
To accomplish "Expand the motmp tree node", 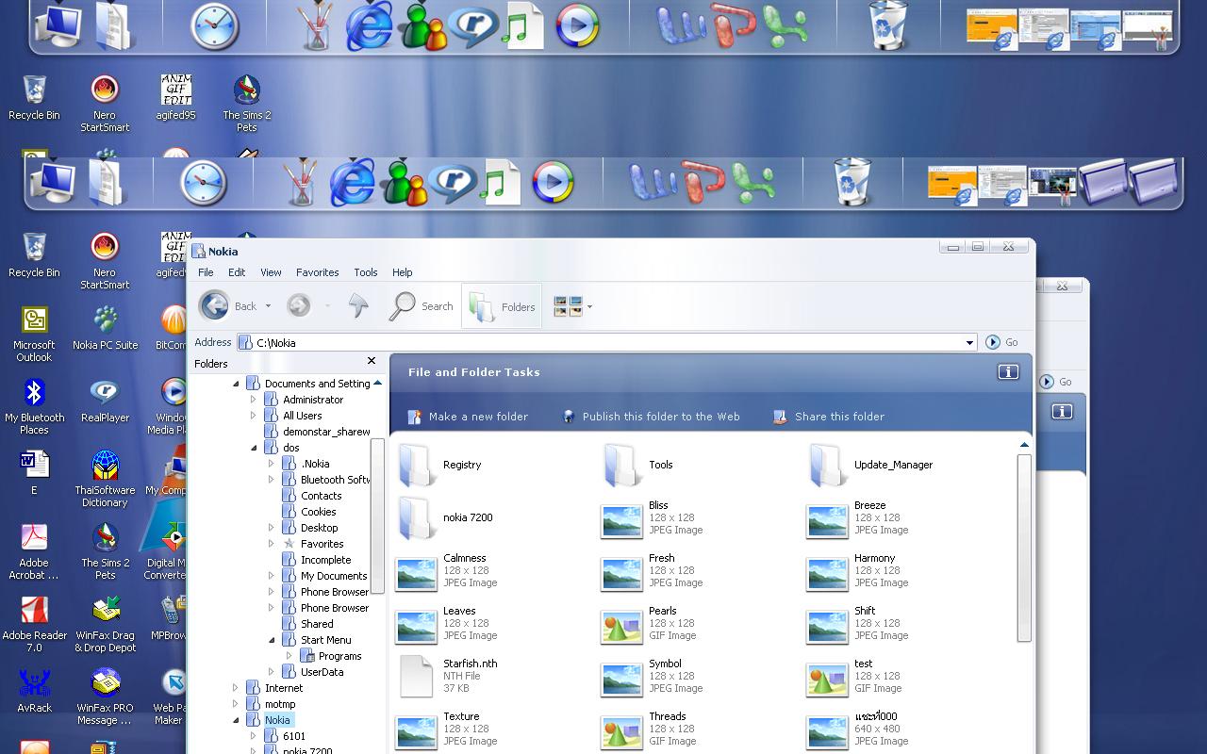I will tap(236, 704).
